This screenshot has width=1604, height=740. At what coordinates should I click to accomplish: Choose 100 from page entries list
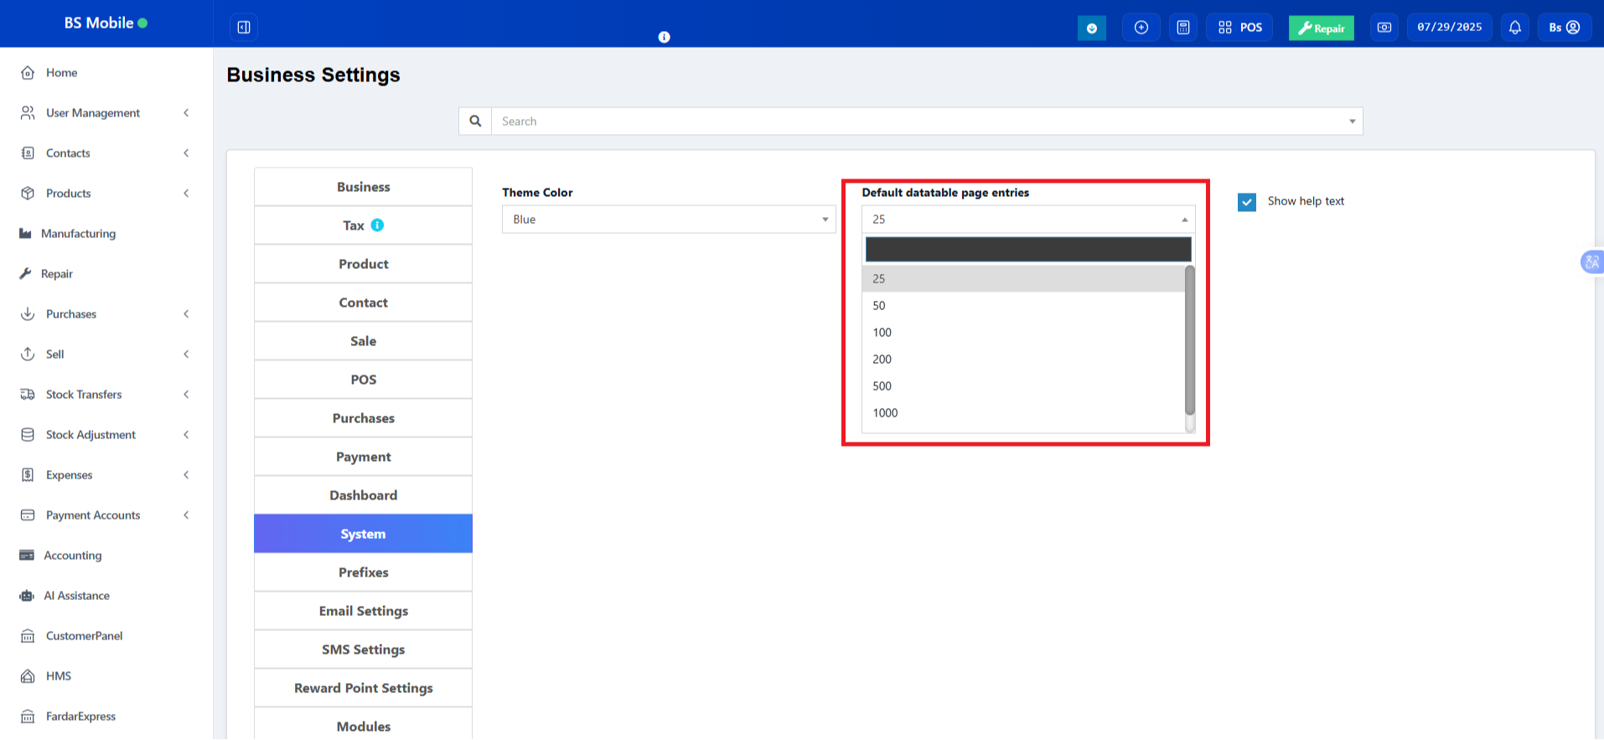click(x=882, y=333)
